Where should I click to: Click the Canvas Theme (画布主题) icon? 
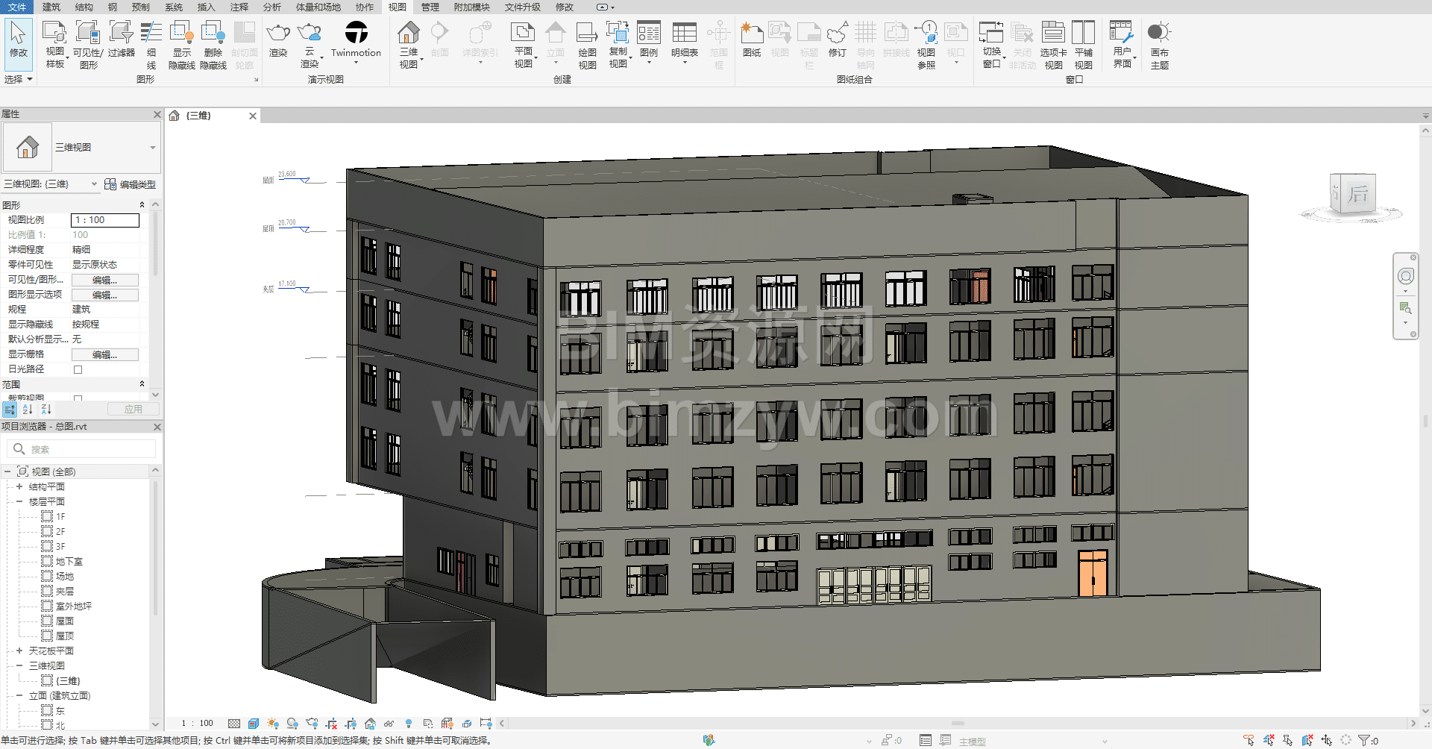pos(1159,33)
